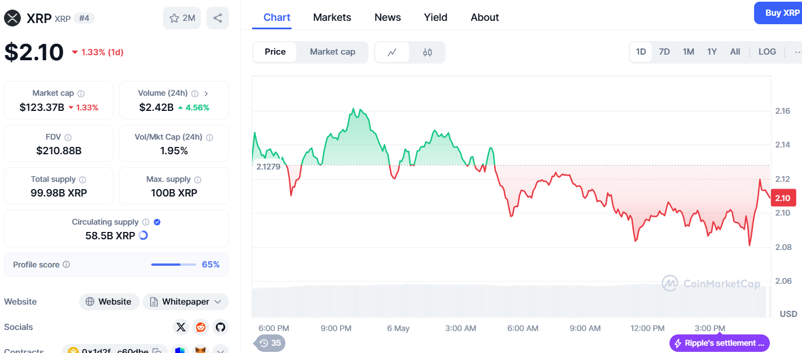Click the #4 rank badge

point(85,18)
